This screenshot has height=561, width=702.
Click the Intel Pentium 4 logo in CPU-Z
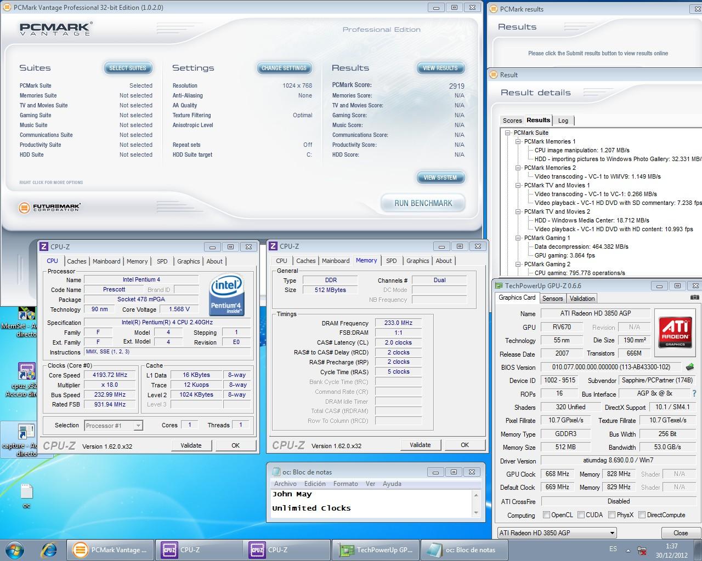pyautogui.click(x=227, y=295)
